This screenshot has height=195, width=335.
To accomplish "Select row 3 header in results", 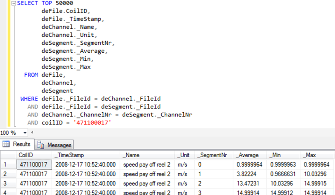I will pos(8,183).
